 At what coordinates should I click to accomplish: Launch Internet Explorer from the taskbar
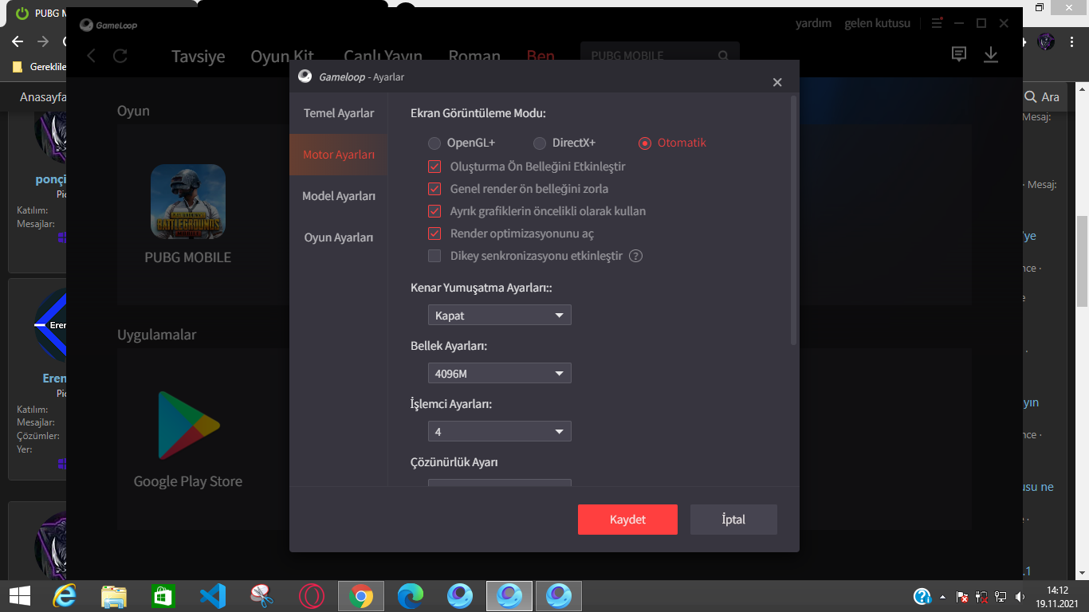pyautogui.click(x=65, y=596)
